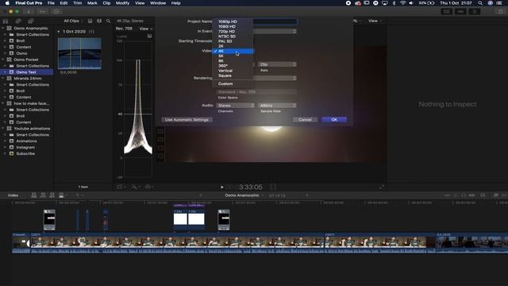Select the 5K format option
The width and height of the screenshot is (508, 286).
pyautogui.click(x=233, y=56)
